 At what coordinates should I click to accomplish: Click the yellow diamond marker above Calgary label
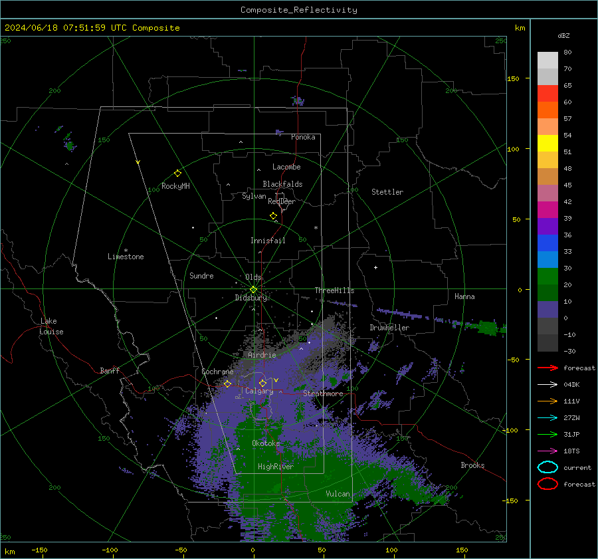click(x=262, y=383)
